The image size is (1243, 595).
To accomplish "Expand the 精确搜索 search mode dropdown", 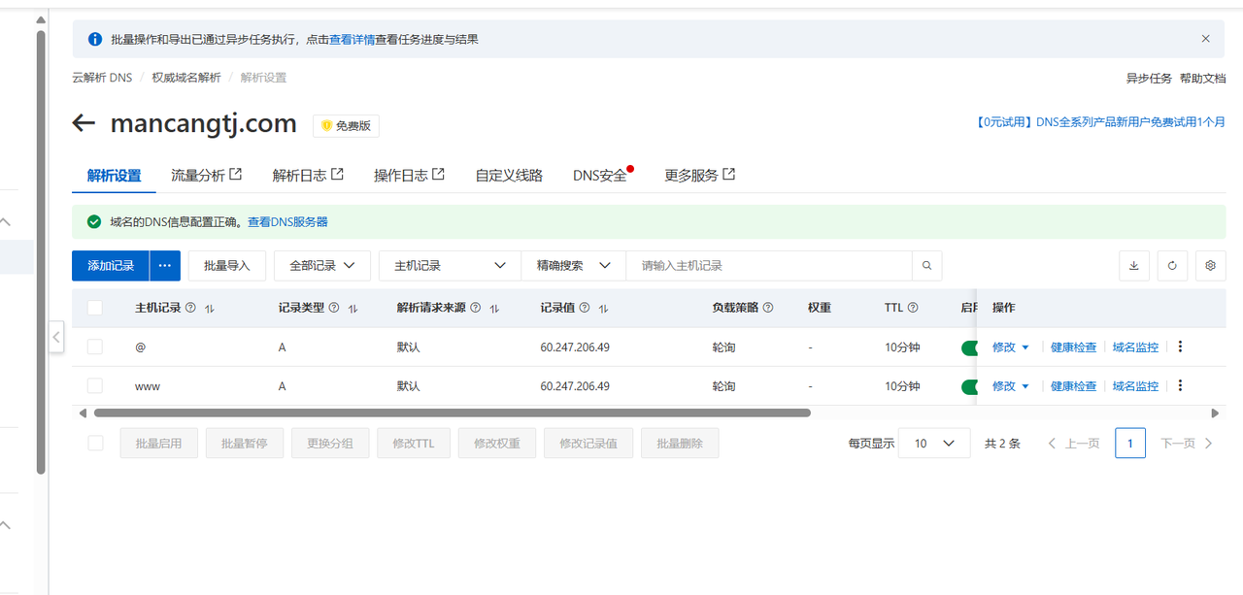I will [x=573, y=266].
